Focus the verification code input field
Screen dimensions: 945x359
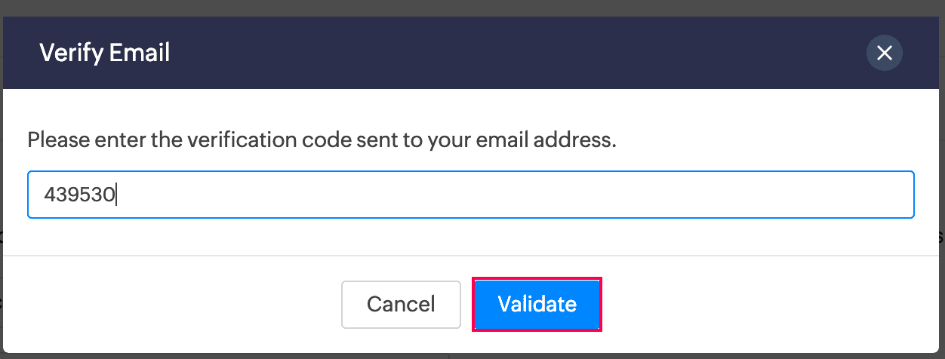click(470, 195)
